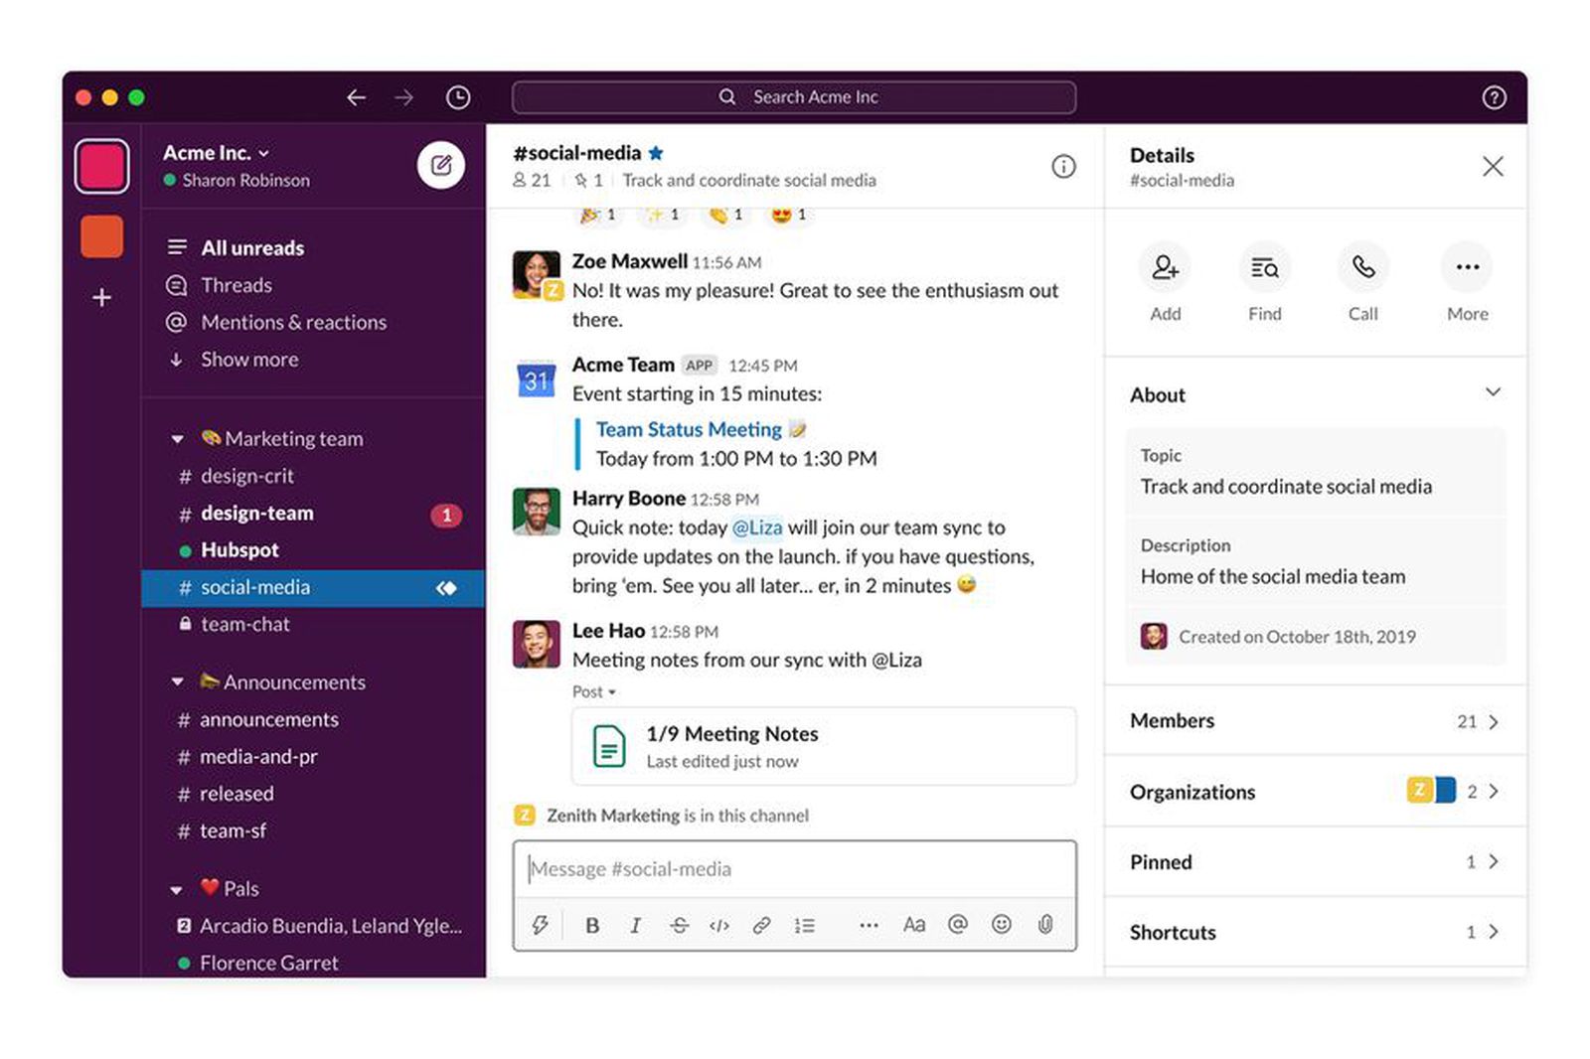
Task: Click the red Acme workspace swatch in sidebar
Action: (100, 166)
